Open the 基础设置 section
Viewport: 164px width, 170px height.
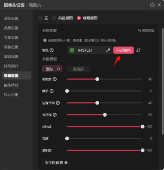(11, 18)
